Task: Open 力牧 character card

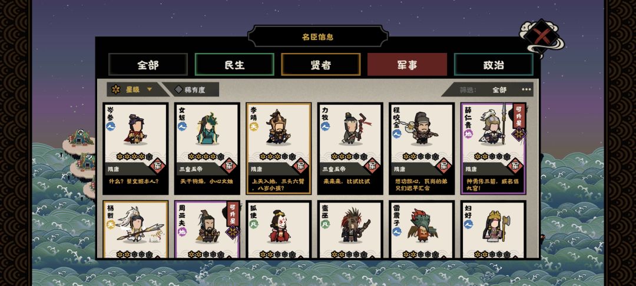Action: coord(350,149)
